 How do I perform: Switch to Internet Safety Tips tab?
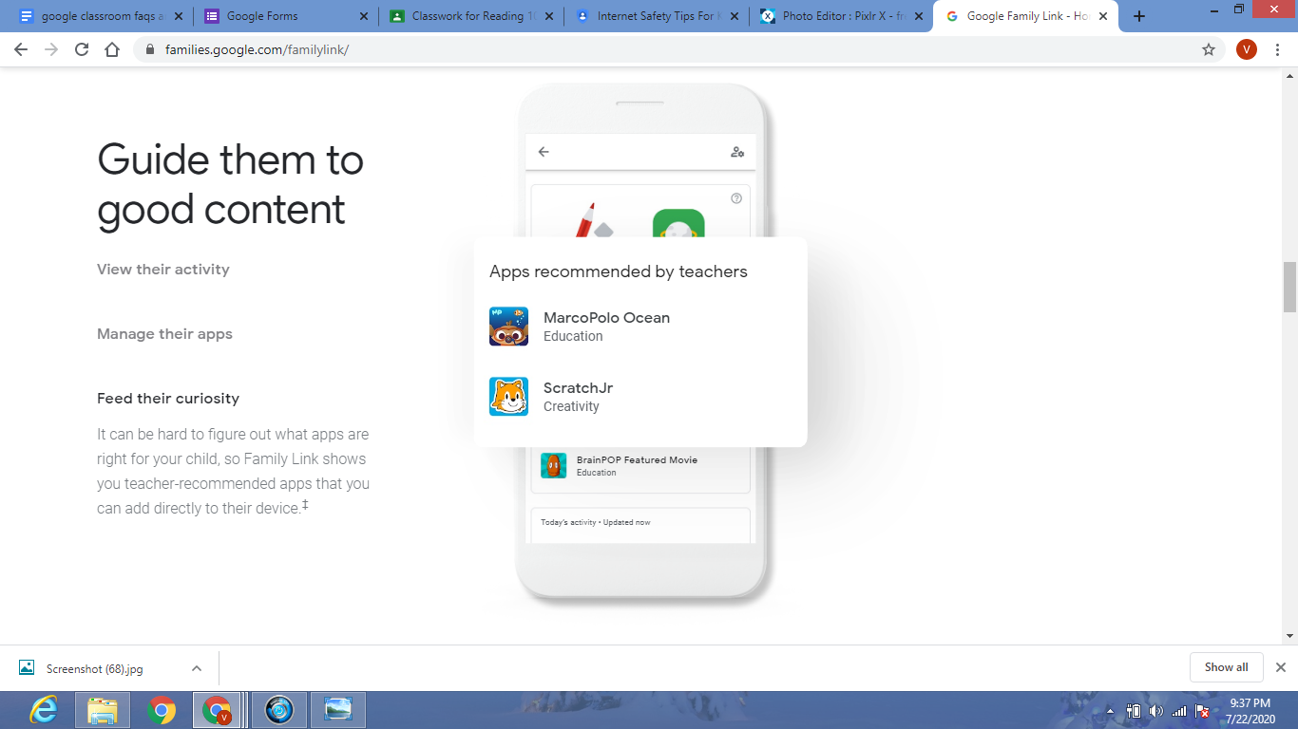(654, 16)
